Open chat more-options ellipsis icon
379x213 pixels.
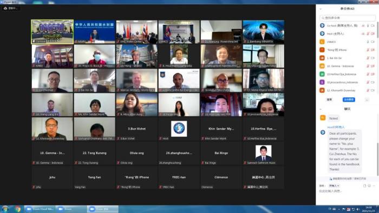pyautogui.click(x=374, y=186)
